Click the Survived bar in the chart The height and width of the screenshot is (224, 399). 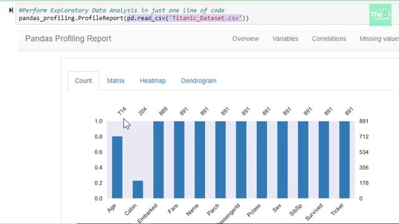[x=324, y=160]
